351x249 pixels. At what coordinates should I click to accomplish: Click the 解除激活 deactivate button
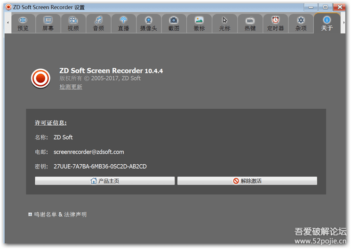point(247,181)
